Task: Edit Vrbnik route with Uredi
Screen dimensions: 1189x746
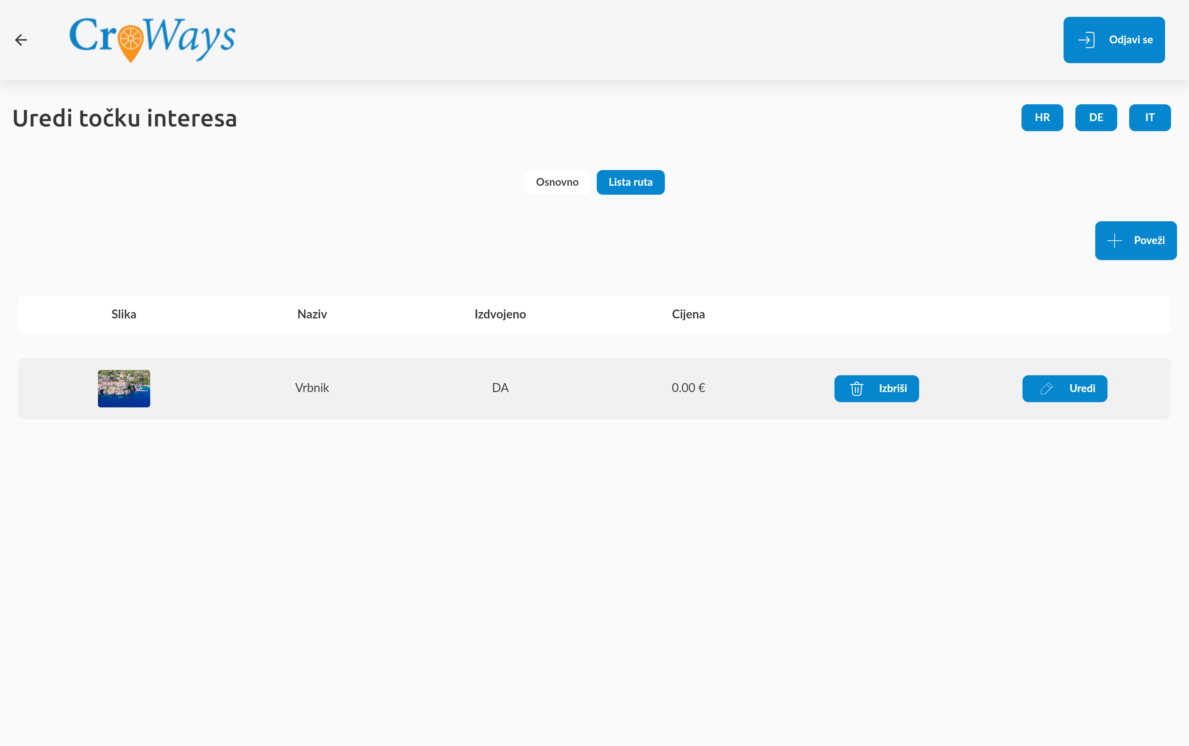Action: 1064,389
